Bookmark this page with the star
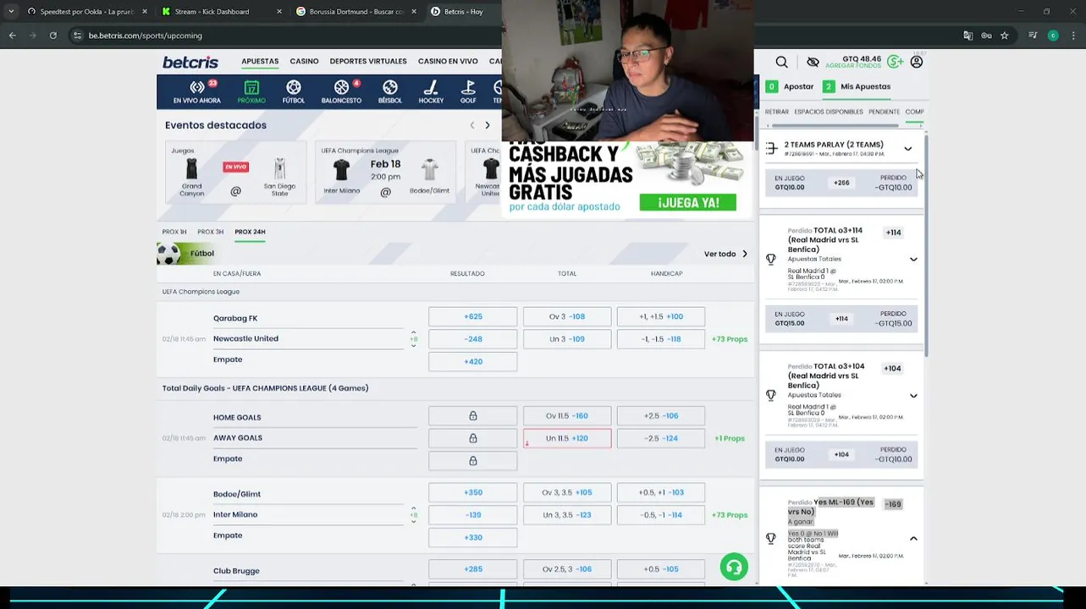This screenshot has width=1086, height=609. [1005, 36]
